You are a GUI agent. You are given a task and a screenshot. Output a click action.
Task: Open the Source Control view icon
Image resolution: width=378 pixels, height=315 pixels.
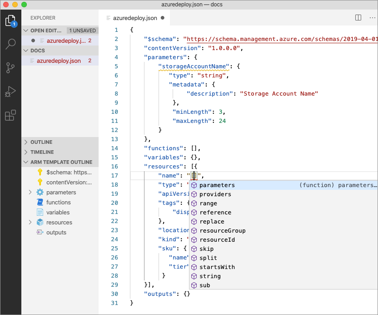10,68
